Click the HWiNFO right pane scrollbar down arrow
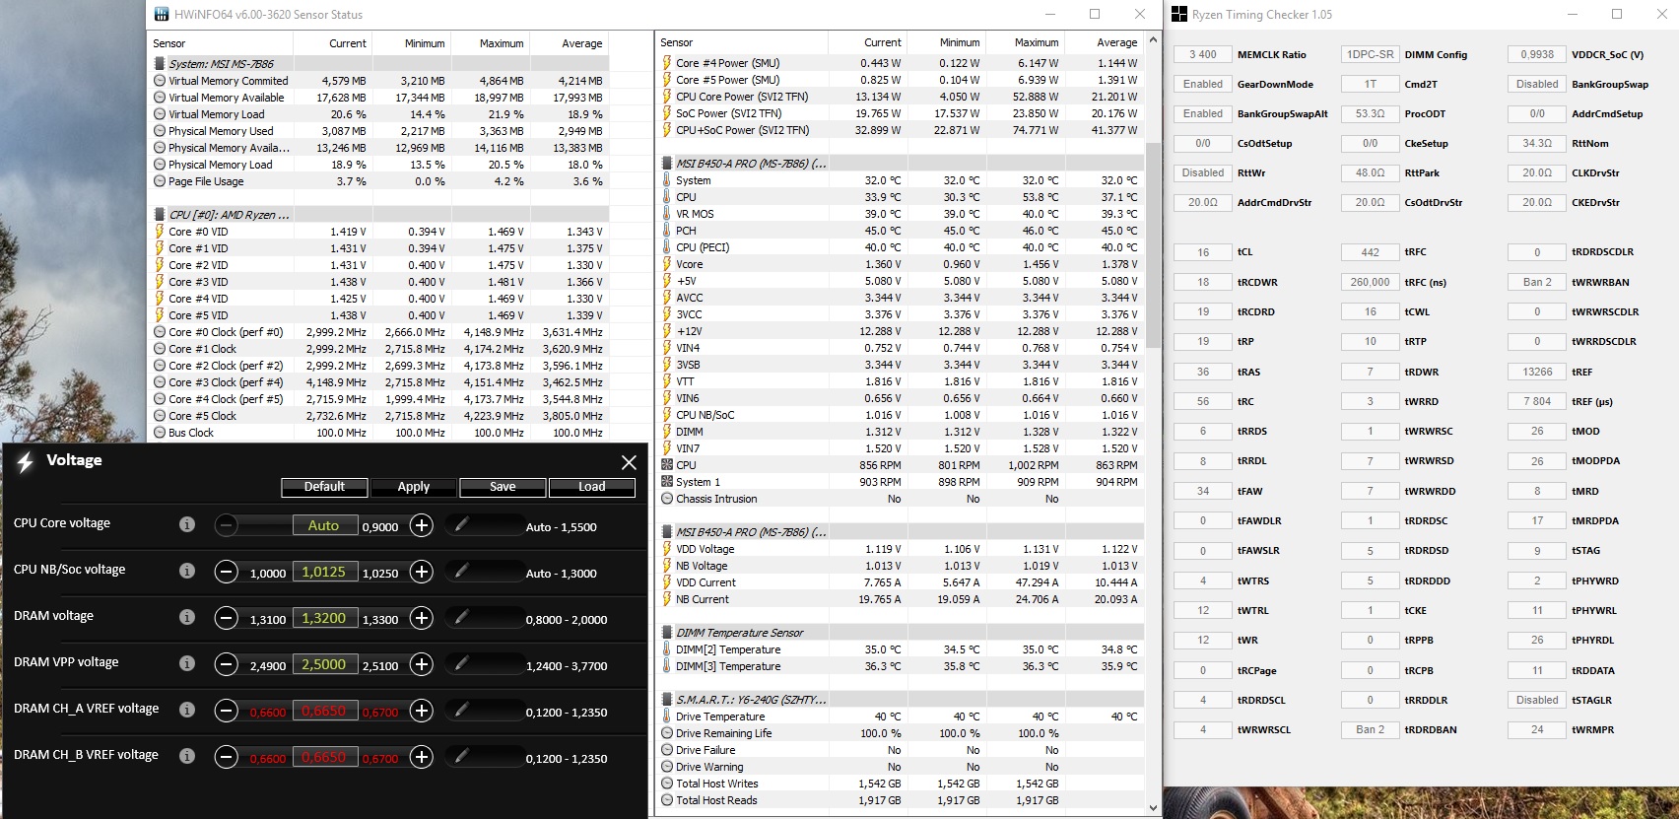This screenshot has height=819, width=1679. [1154, 807]
